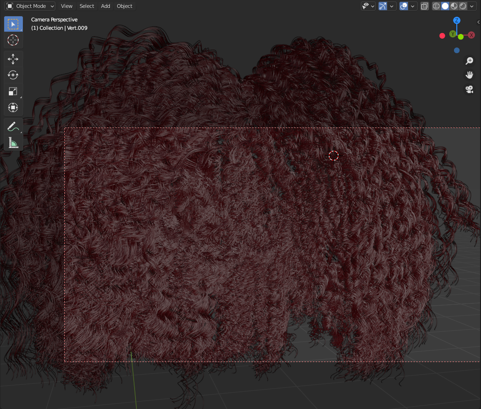Viewport: 481px width, 409px height.
Task: Open the View menu
Action: point(67,6)
